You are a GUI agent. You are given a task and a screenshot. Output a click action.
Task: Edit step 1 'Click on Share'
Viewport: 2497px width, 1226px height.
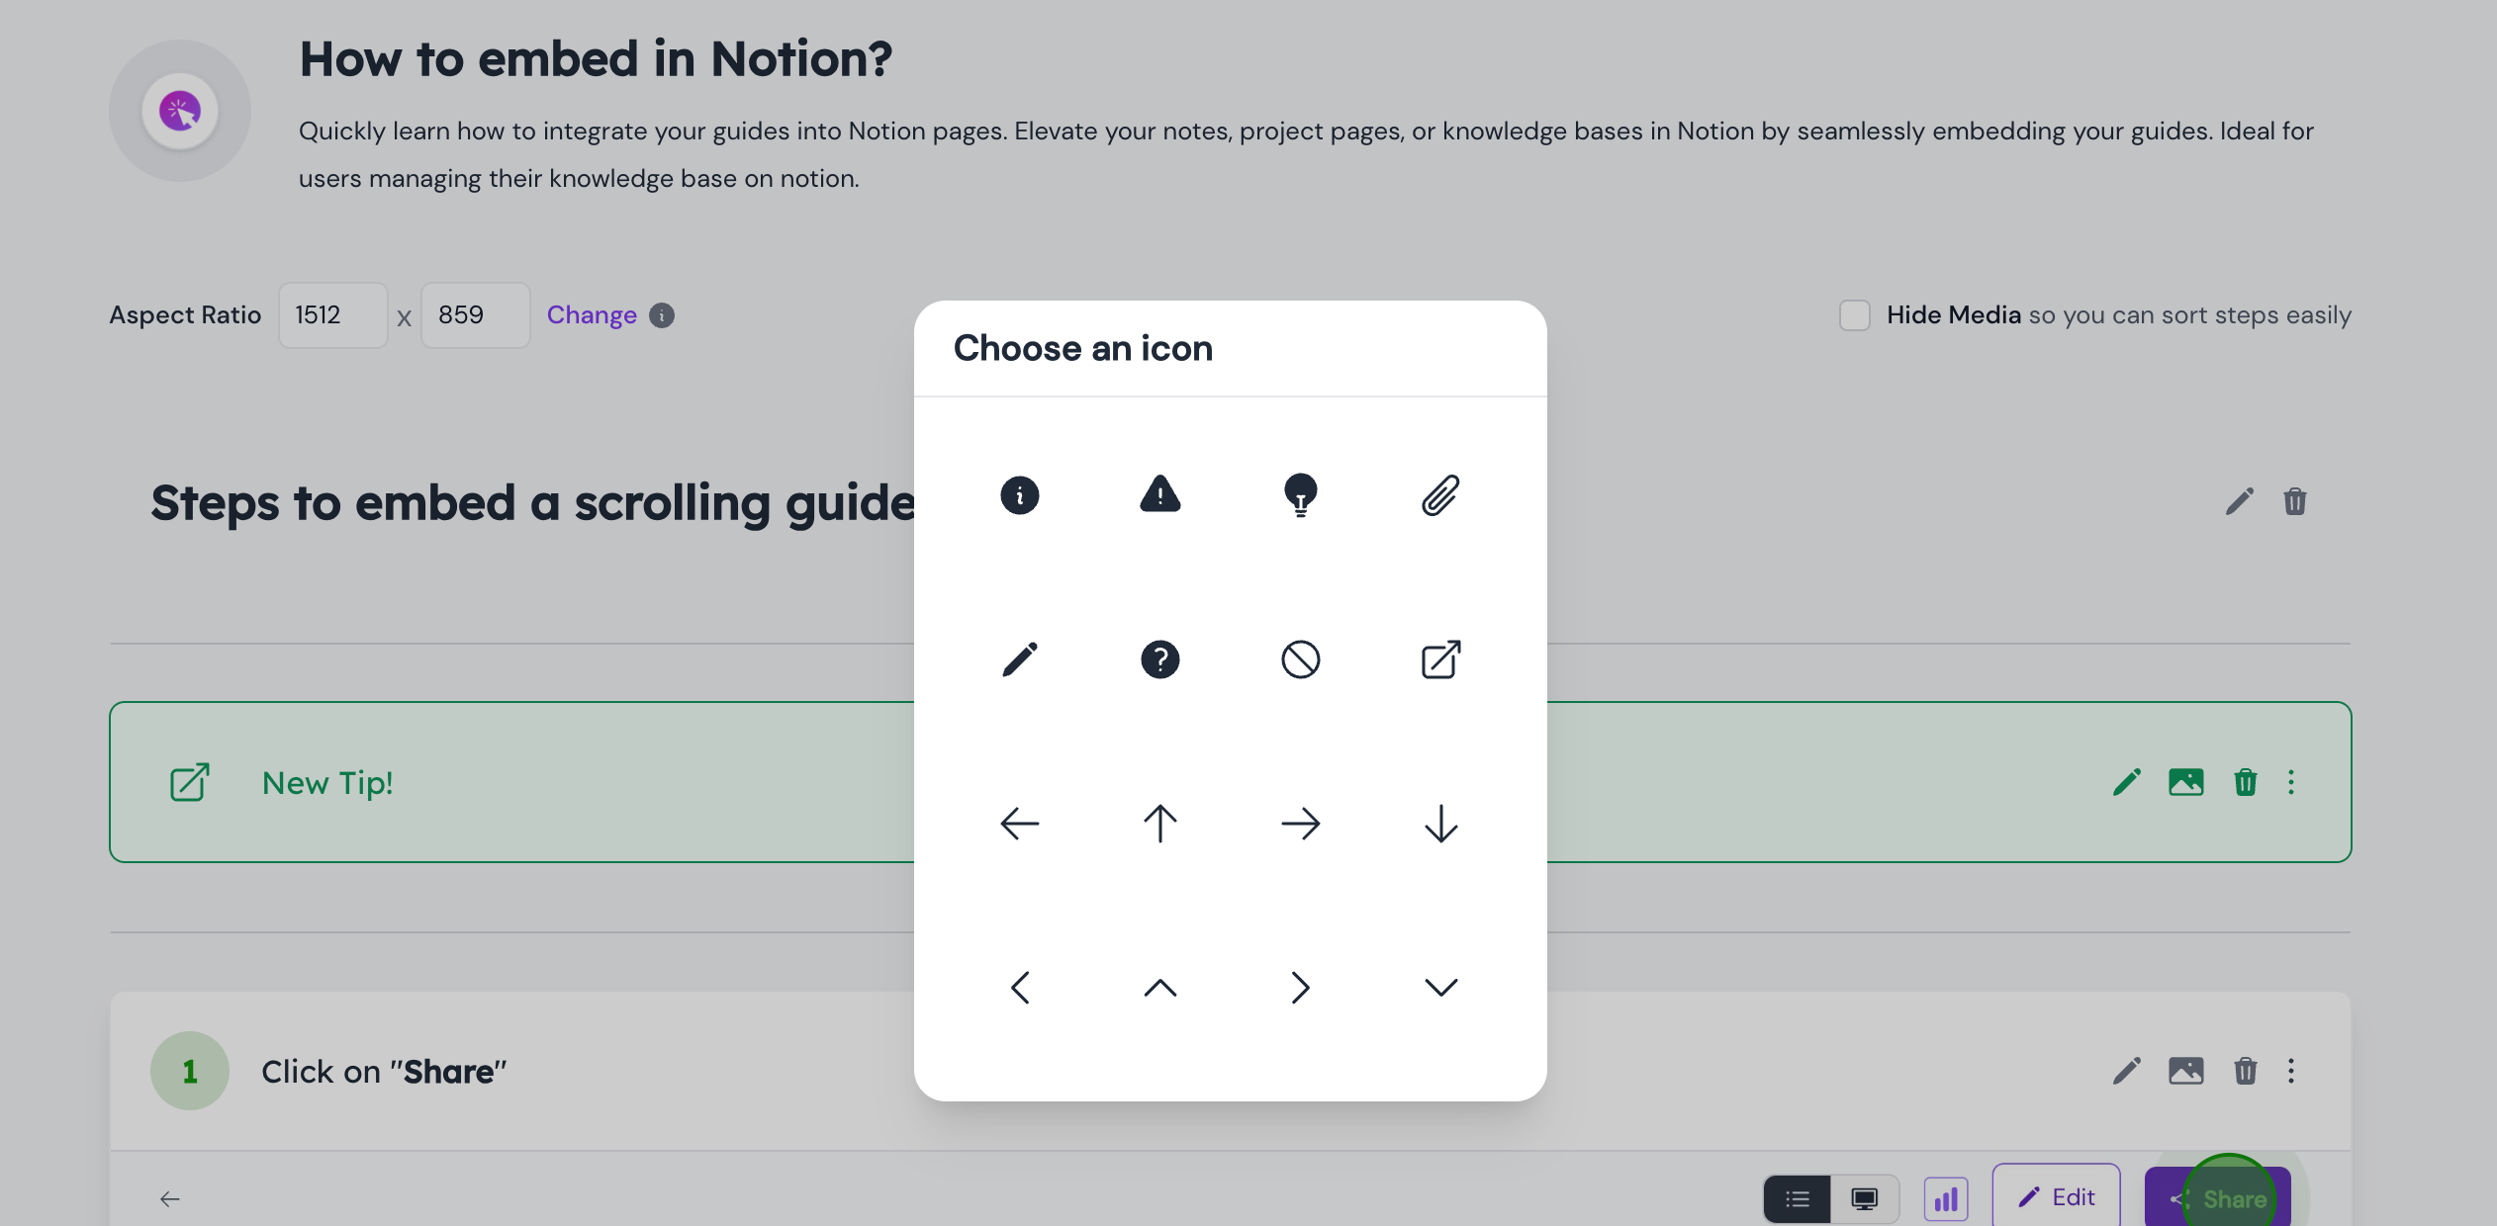click(x=2127, y=1071)
